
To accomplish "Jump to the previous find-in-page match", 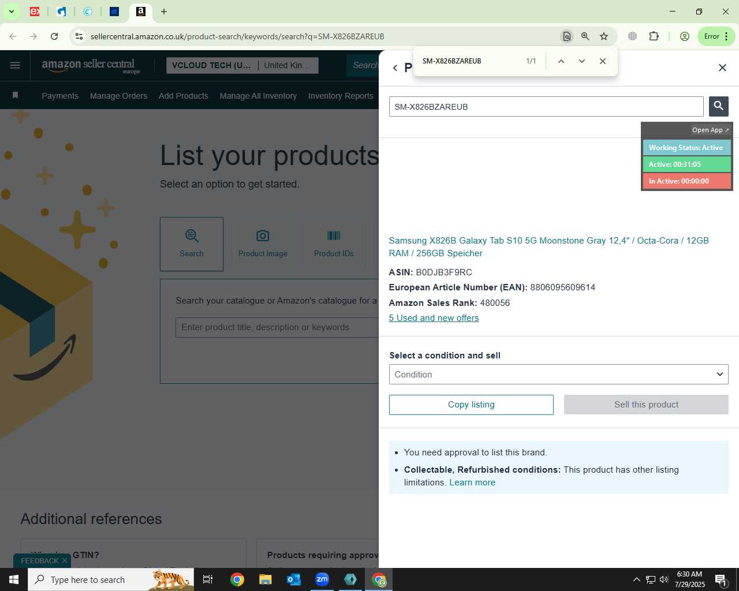I will [x=561, y=61].
